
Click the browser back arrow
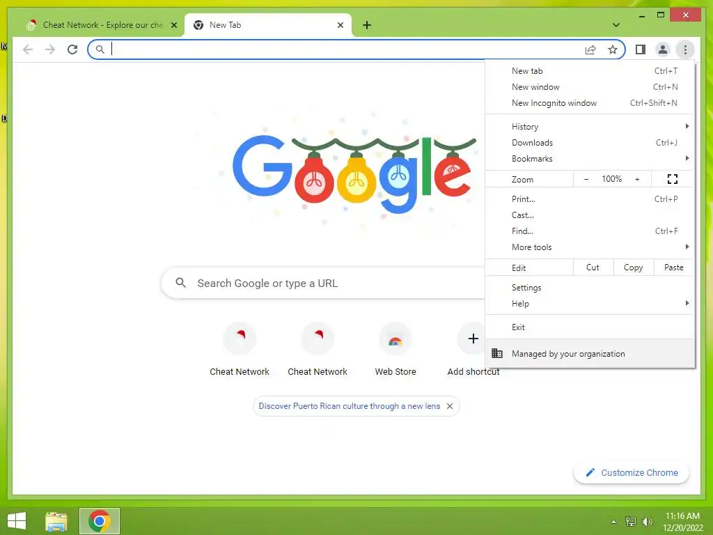coord(28,49)
